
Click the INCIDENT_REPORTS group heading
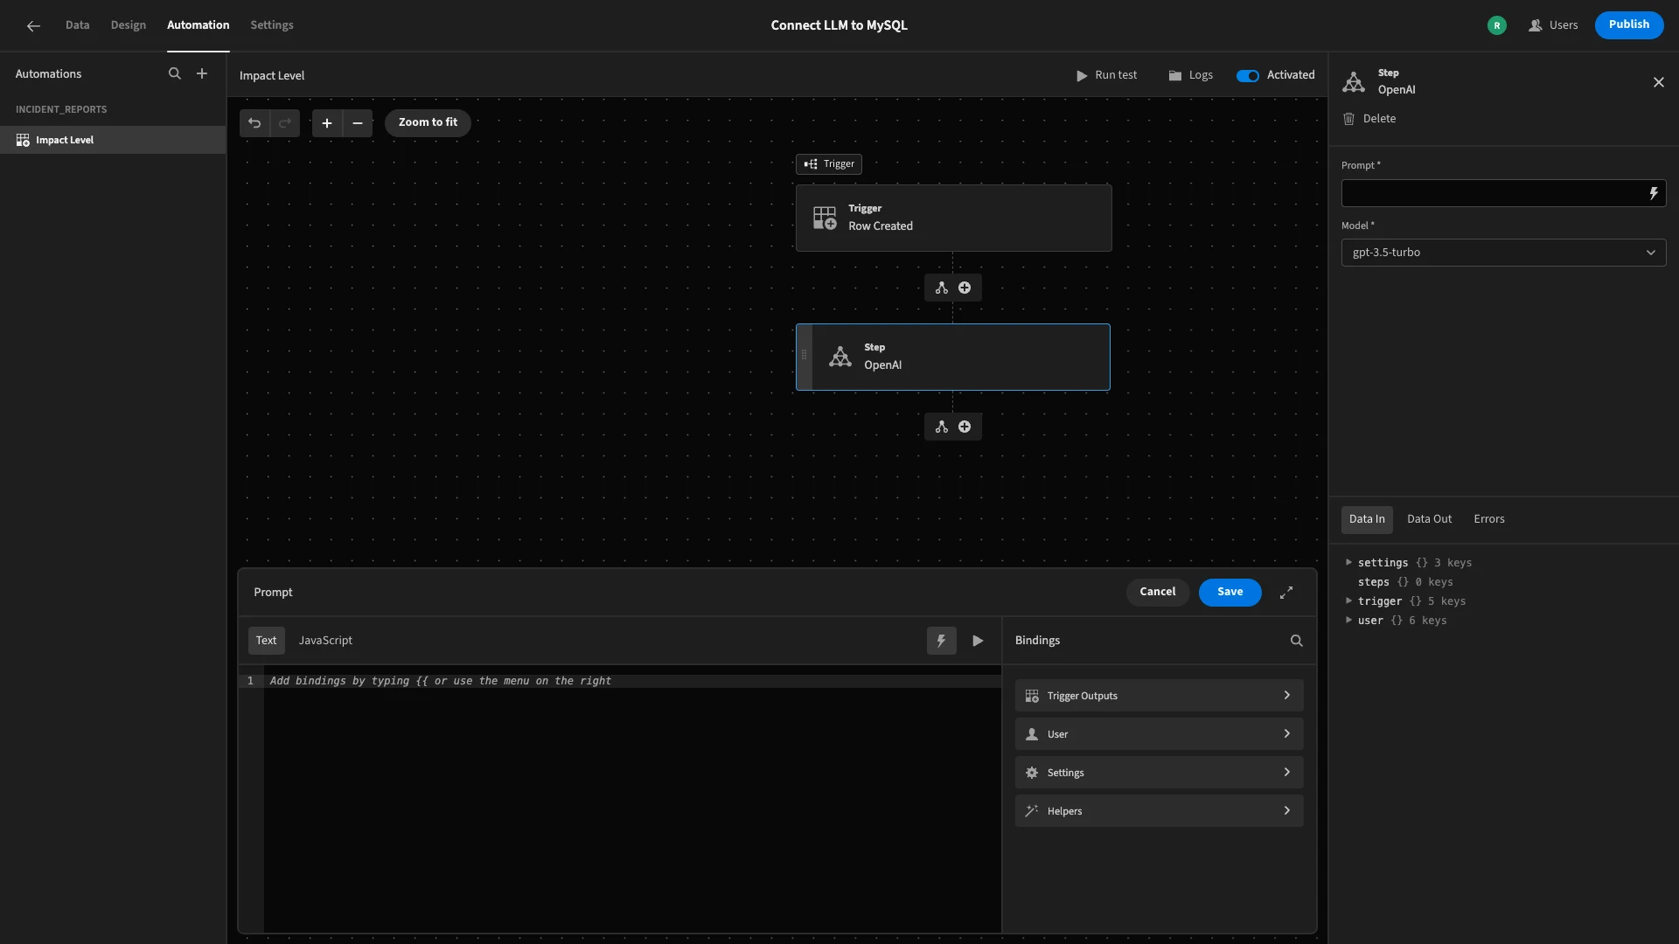[61, 109]
